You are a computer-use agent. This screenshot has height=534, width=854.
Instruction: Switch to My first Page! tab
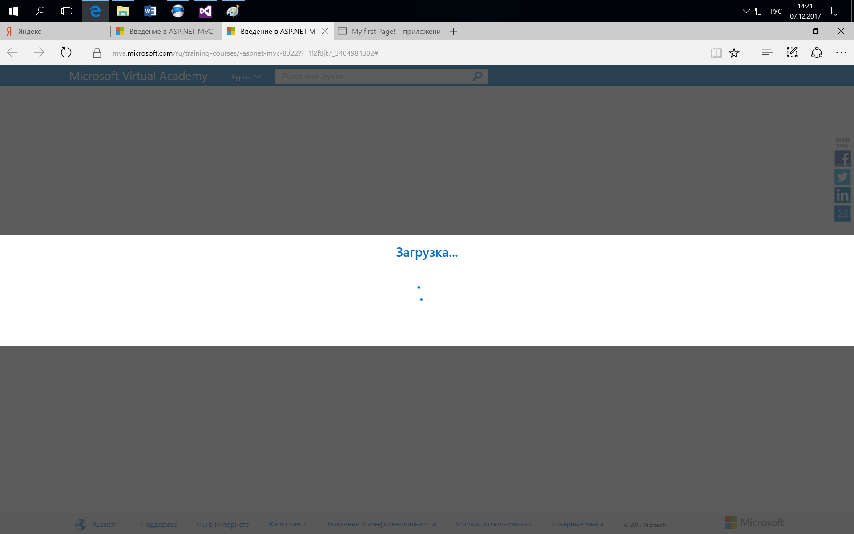pos(389,31)
